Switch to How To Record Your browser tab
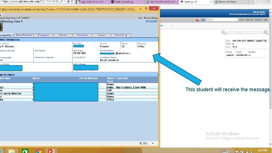The height and width of the screenshot is (153, 272). click(161, 2)
